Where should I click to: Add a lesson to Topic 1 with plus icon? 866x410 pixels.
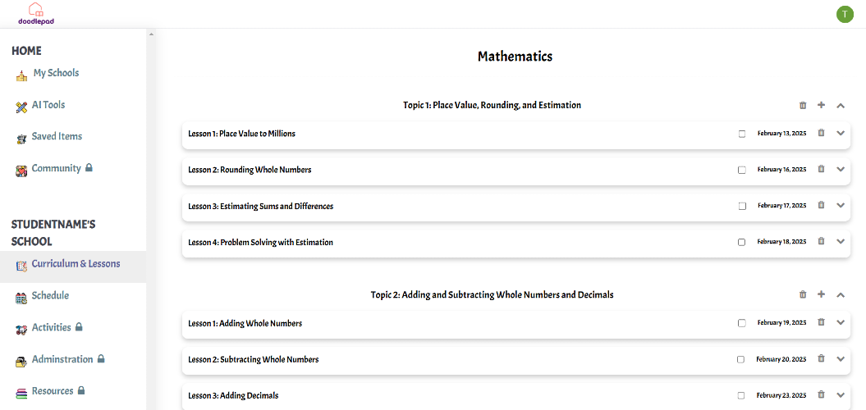[x=822, y=105]
